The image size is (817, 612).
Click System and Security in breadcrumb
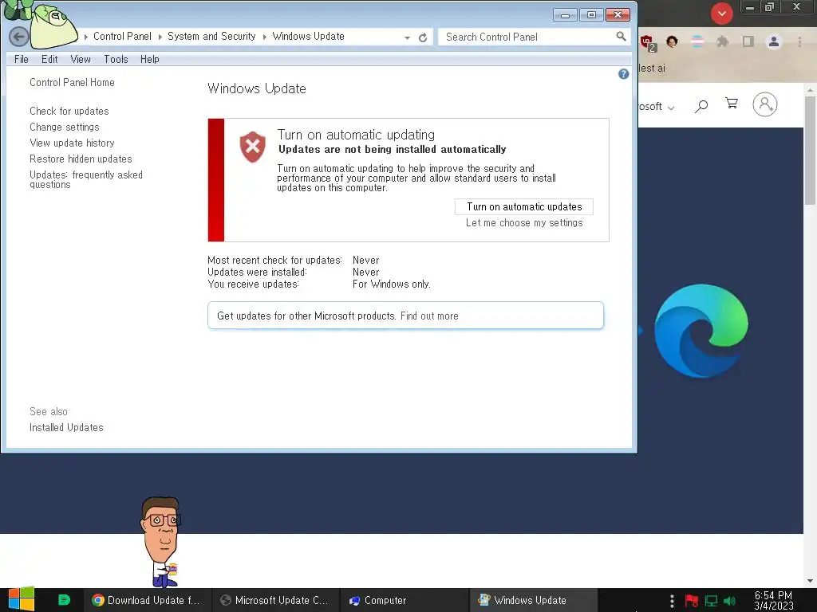pos(211,37)
